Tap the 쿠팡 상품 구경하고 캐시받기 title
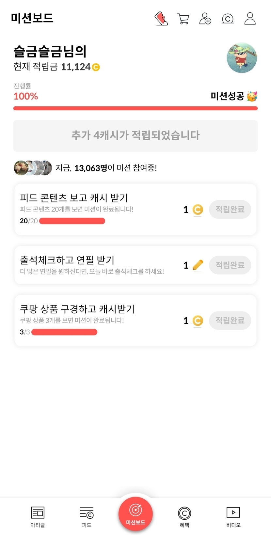The height and width of the screenshot is (535, 271). (x=77, y=309)
